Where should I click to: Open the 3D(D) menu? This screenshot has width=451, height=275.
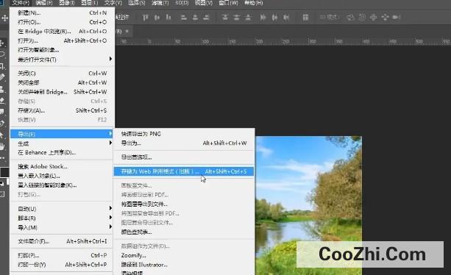182,3
